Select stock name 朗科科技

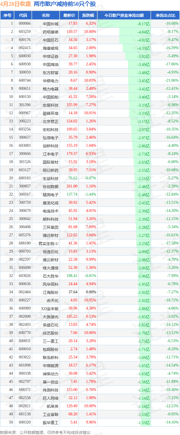pos(51,219)
